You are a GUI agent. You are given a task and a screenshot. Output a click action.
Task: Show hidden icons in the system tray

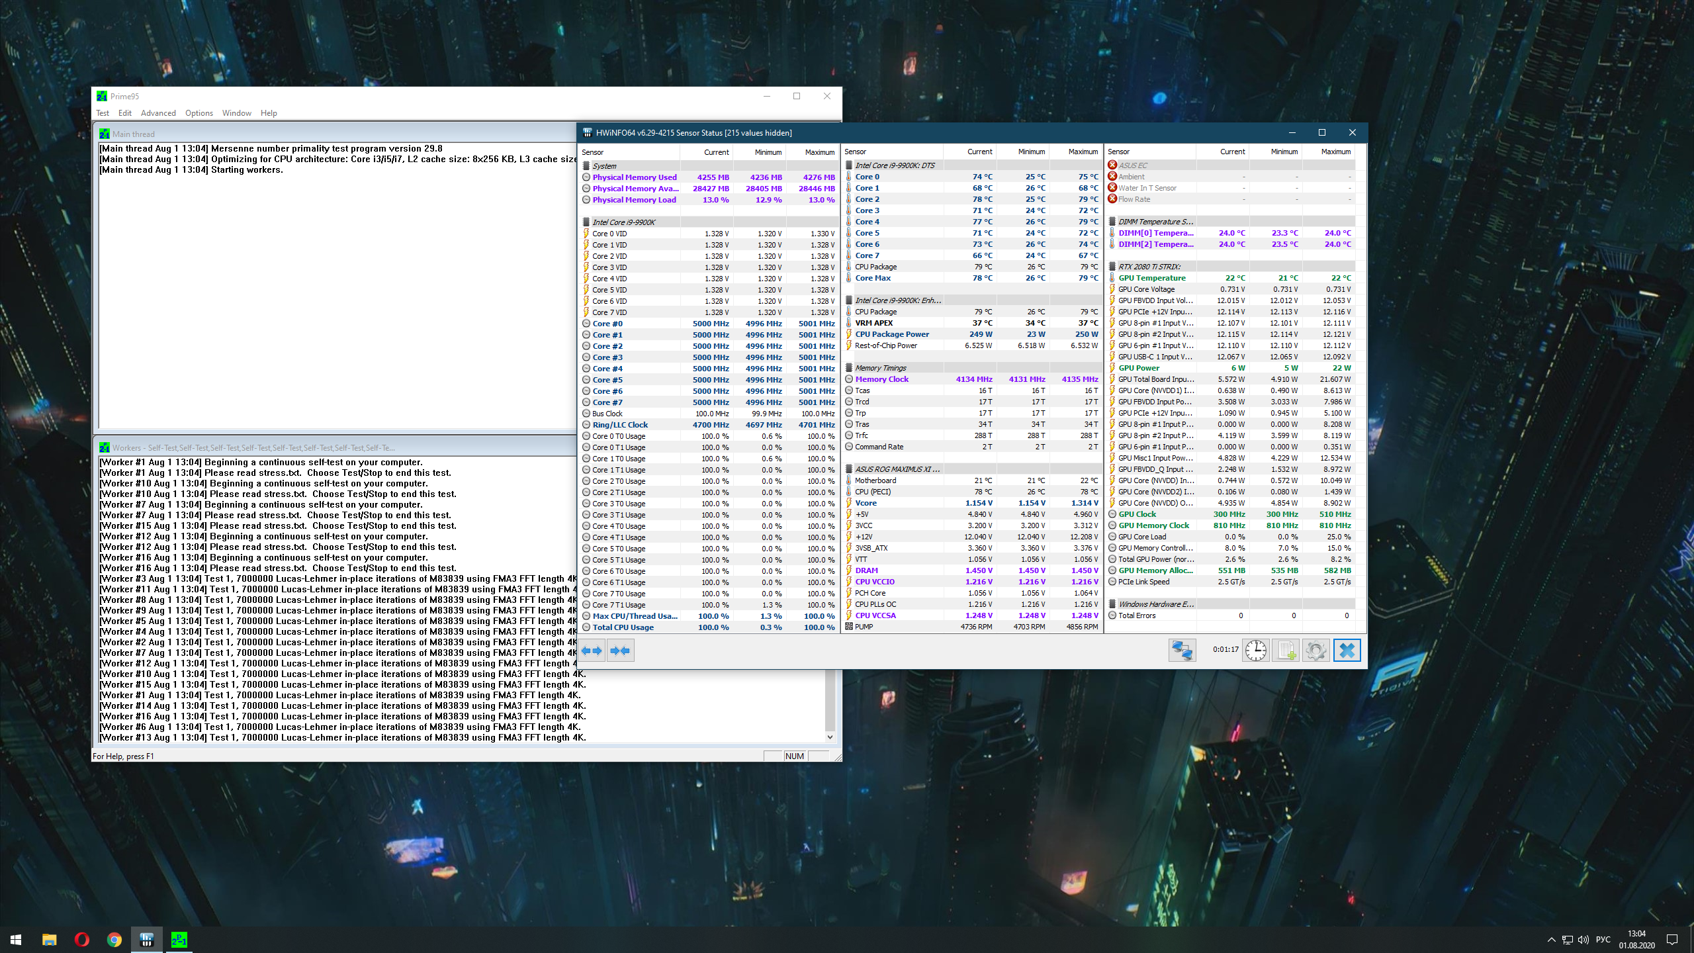coord(1551,940)
